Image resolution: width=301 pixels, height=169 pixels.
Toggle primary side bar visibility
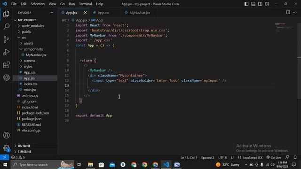coord(246,4)
